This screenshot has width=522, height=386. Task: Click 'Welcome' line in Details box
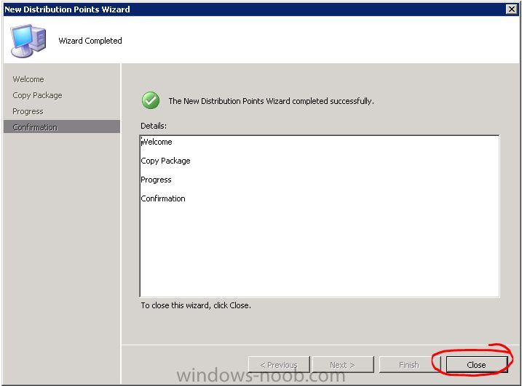coord(157,142)
